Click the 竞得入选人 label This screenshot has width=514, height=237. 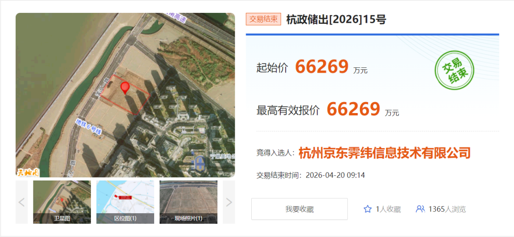tap(276, 153)
